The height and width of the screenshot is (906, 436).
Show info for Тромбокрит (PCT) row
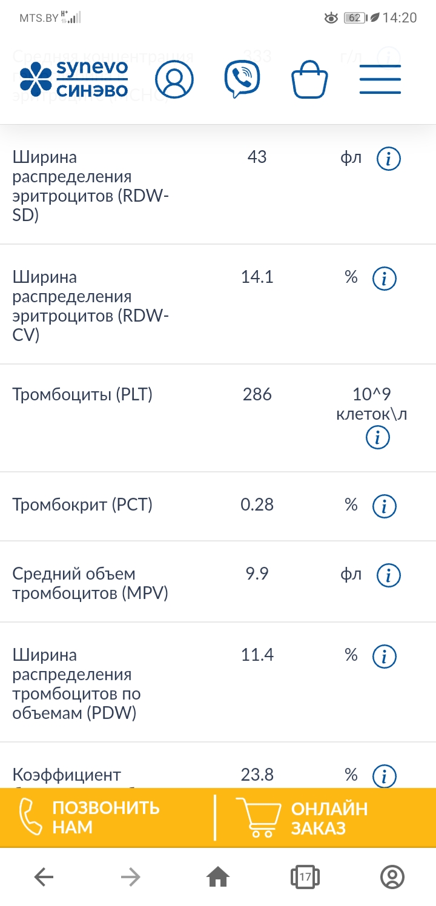coord(384,506)
